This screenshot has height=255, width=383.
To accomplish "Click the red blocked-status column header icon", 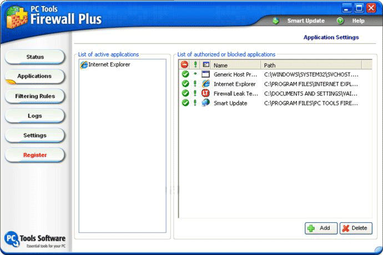I will (184, 65).
